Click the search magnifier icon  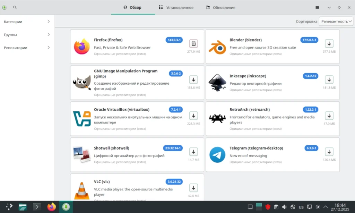tap(15, 8)
